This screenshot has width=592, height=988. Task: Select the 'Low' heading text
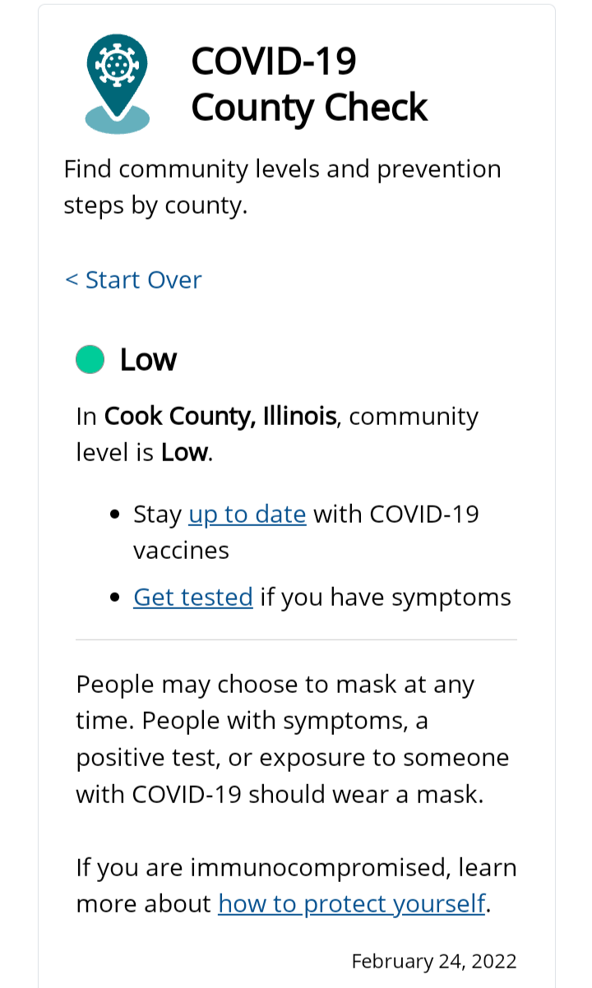[x=148, y=359]
